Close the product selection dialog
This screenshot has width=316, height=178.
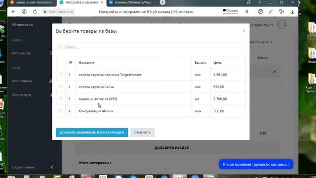click(x=244, y=31)
